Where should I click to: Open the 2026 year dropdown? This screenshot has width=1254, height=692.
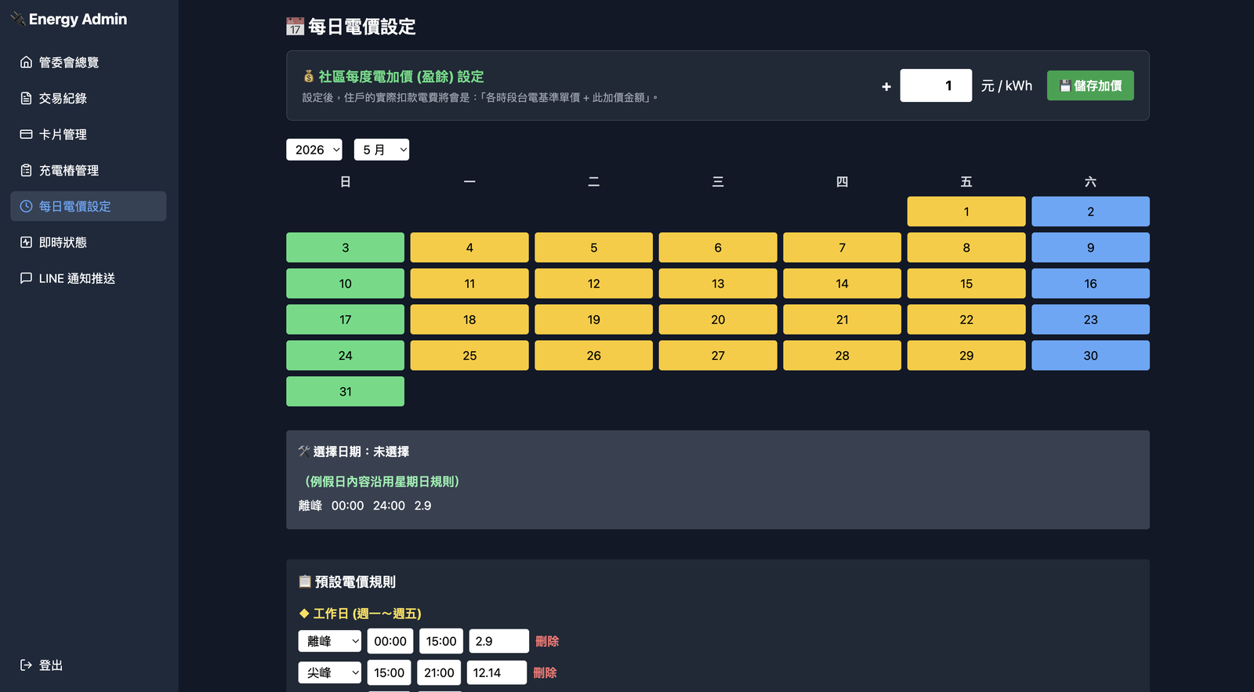[314, 150]
